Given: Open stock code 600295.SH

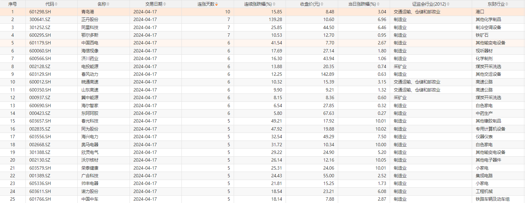Looking at the screenshot, I should [x=40, y=35].
